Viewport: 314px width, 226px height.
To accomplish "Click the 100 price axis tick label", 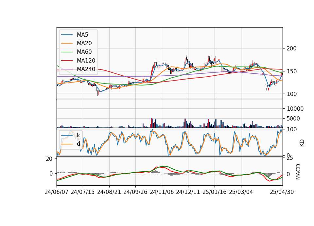I will 291,94.
